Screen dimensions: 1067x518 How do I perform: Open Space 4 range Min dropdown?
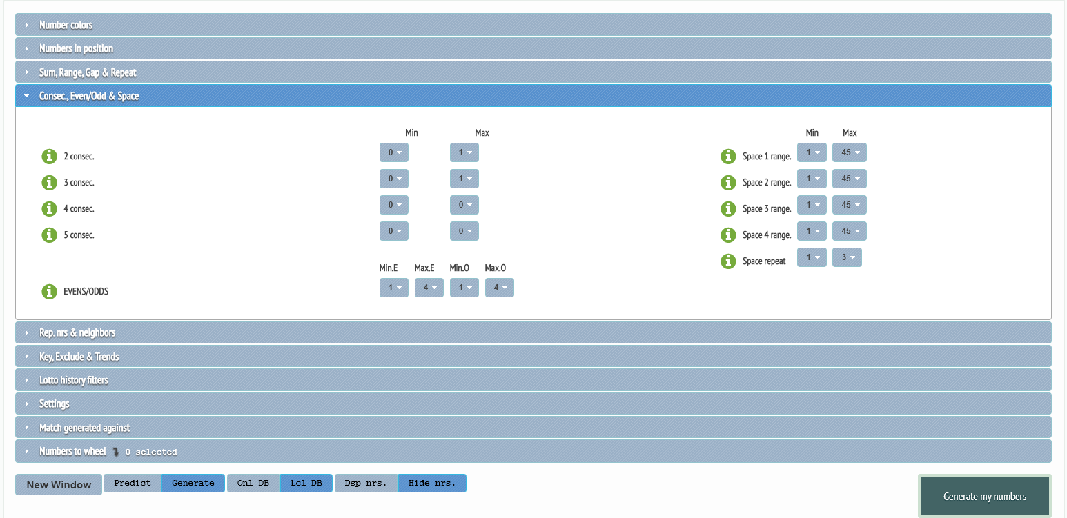(x=812, y=231)
